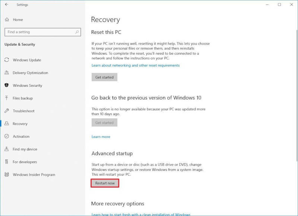Open the Windows Update section

27,60
